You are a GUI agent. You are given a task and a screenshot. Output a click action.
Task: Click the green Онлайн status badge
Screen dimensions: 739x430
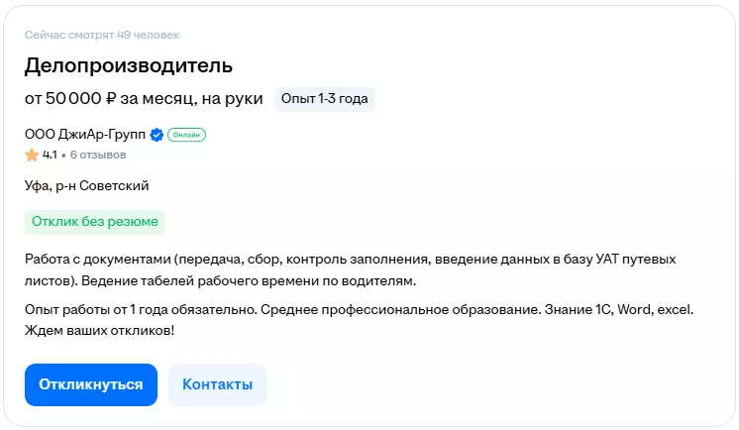(x=186, y=135)
